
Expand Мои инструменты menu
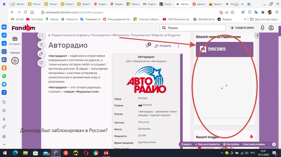click(207, 144)
